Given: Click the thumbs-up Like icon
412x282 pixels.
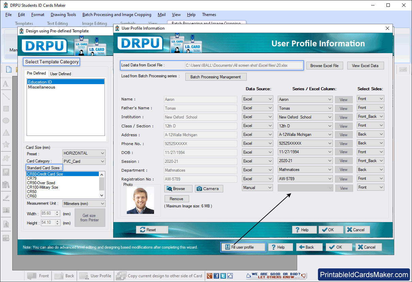Looking at the screenshot, I should point(230,276).
